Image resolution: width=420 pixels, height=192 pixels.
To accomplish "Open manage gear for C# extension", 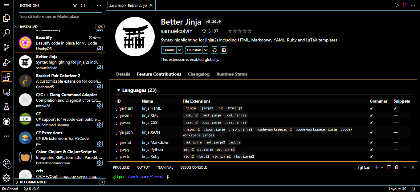I will click(x=99, y=125).
